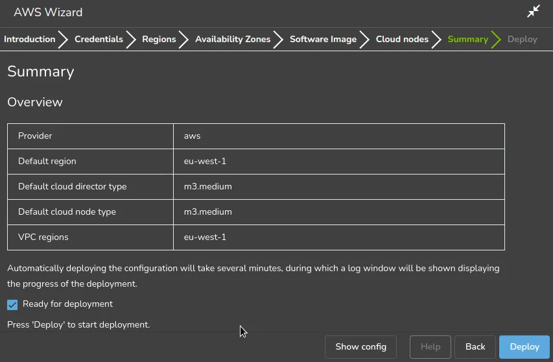Collapse the AWS Wizard dialog using the shrink icon
The width and height of the screenshot is (553, 362).
click(534, 11)
